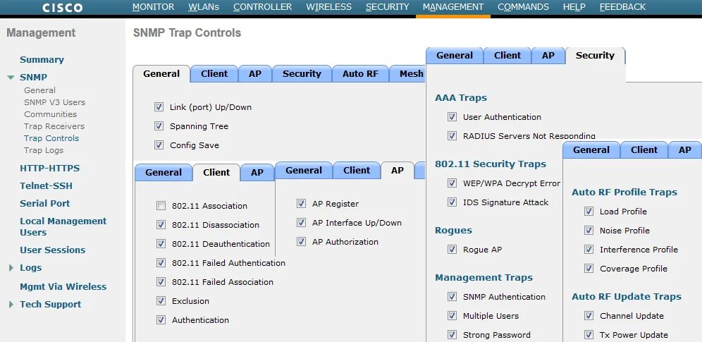Toggle 802.11 Deauthentication checkbox

tap(161, 244)
